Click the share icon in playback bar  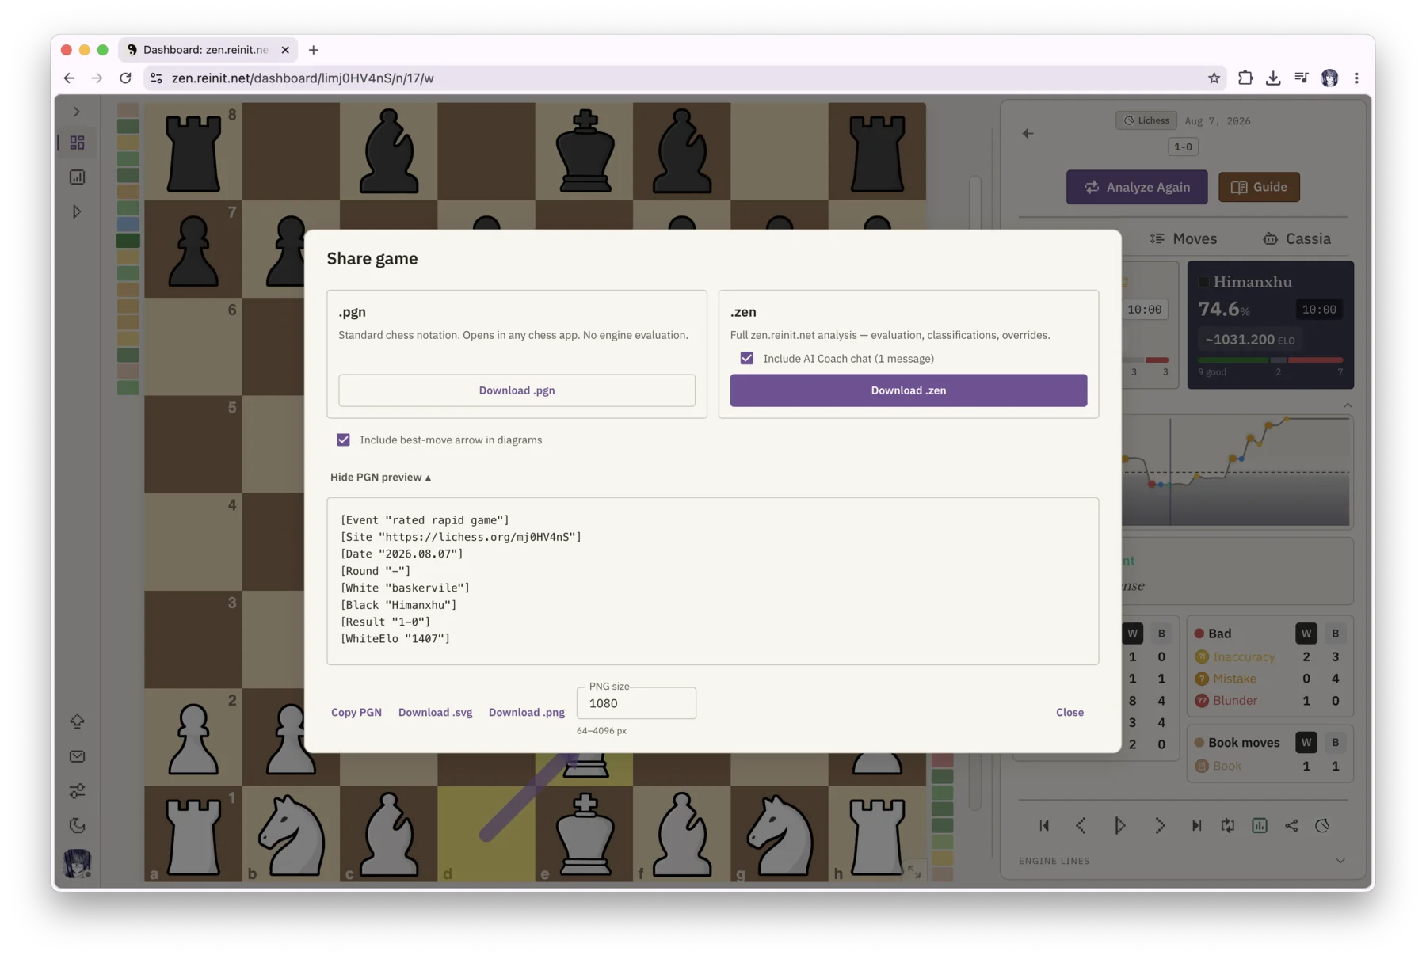click(x=1291, y=826)
